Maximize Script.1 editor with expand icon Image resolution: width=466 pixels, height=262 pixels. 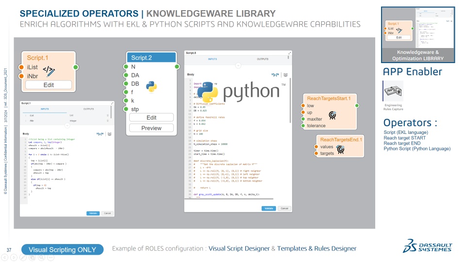coord(112,103)
